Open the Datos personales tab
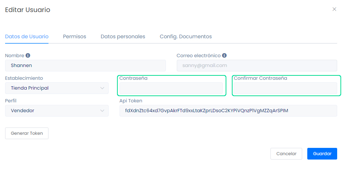 click(x=123, y=36)
